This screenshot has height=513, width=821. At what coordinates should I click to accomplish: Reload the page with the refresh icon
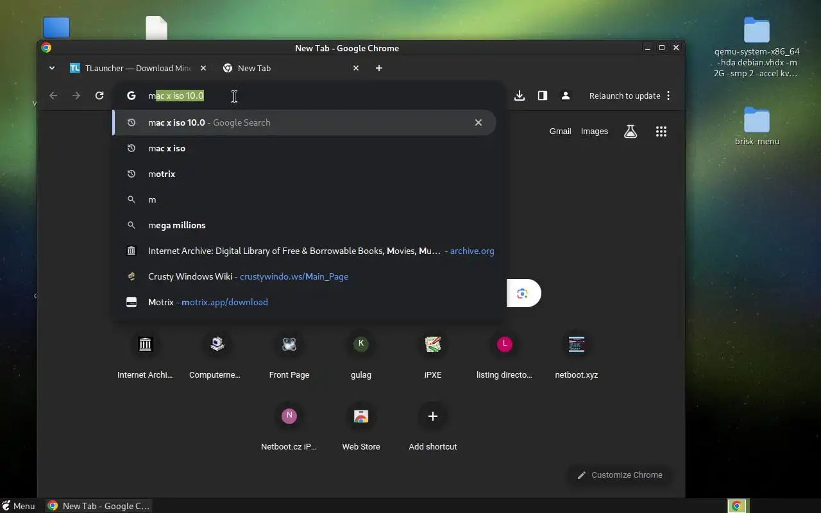tap(99, 96)
